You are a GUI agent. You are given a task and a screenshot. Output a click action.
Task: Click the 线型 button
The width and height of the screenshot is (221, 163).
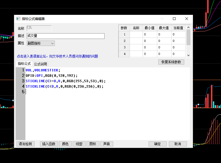(x=79, y=144)
